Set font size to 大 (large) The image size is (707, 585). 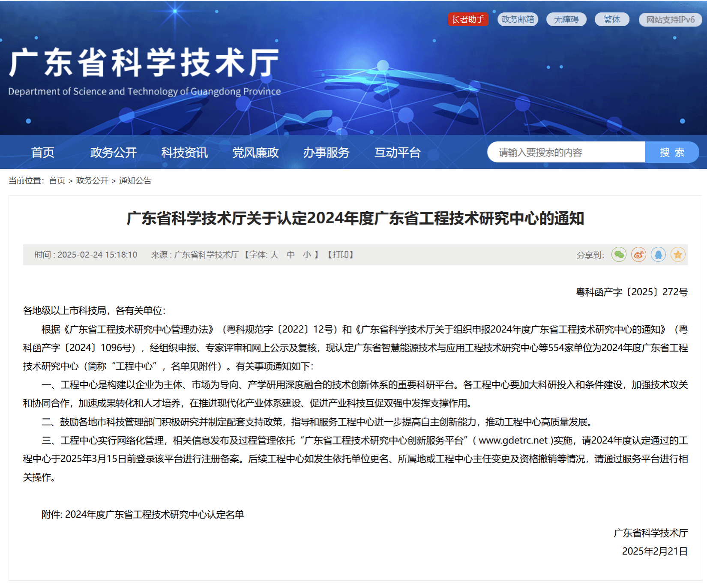click(x=274, y=255)
